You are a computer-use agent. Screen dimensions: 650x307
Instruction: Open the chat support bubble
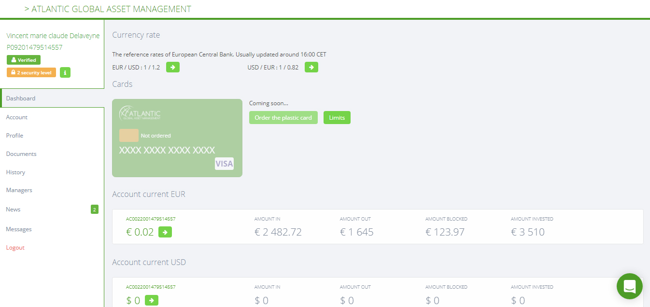[x=630, y=286]
